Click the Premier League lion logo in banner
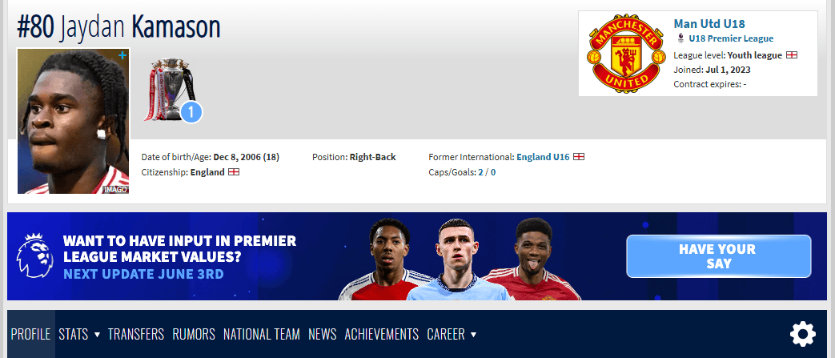Image resolution: width=835 pixels, height=358 pixels. [34, 255]
